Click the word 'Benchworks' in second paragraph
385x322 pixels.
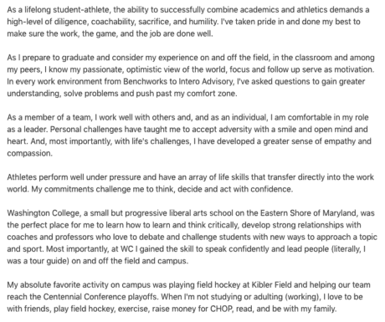144,82
